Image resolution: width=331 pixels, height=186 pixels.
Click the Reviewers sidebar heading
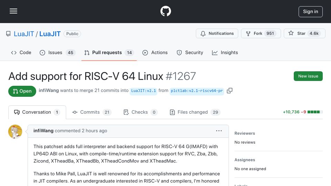pyautogui.click(x=245, y=133)
